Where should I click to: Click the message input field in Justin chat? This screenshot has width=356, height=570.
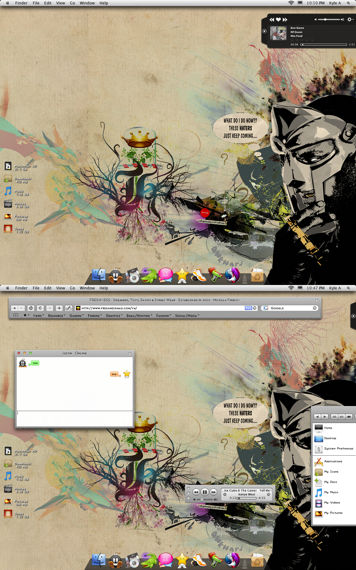pyautogui.click(x=75, y=418)
